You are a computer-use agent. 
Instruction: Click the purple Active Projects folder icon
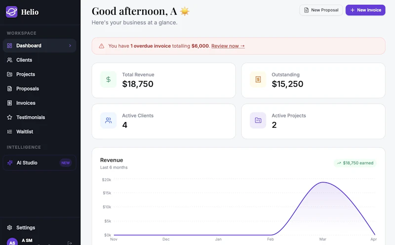coord(258,120)
